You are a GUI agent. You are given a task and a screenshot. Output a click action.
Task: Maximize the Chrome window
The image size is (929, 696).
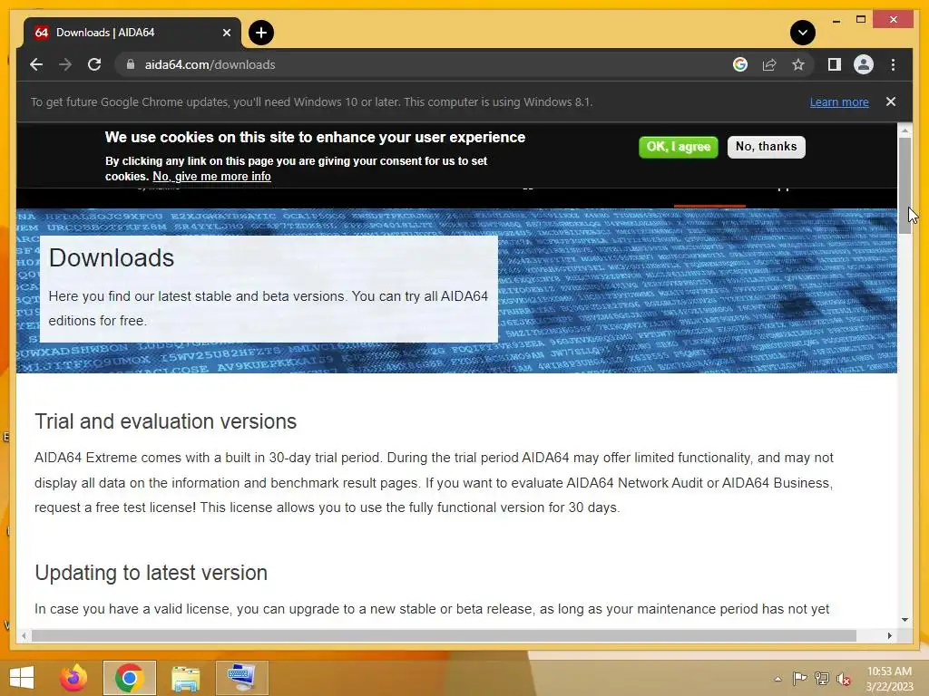point(861,20)
